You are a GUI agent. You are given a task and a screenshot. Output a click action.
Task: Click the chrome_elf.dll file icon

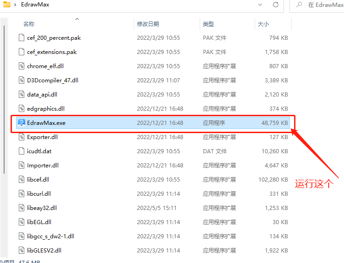pyautogui.click(x=22, y=66)
